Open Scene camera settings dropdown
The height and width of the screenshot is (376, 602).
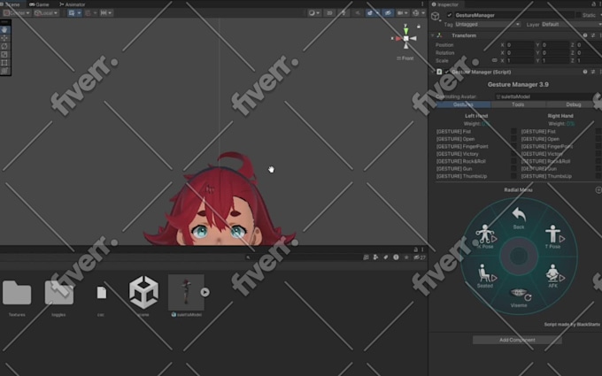tap(402, 13)
